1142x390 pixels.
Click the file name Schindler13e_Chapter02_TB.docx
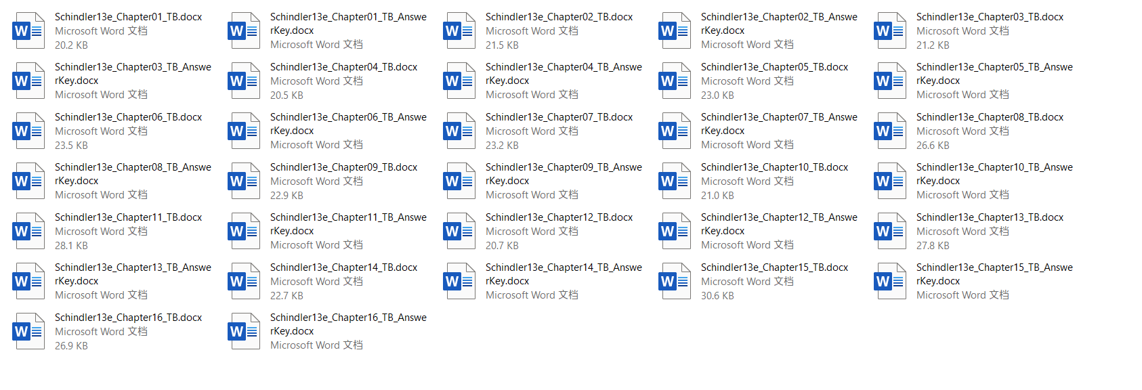pos(559,17)
